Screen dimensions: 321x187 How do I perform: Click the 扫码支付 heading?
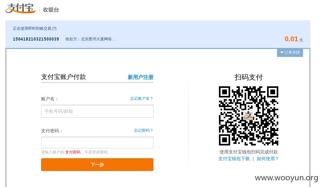click(248, 77)
